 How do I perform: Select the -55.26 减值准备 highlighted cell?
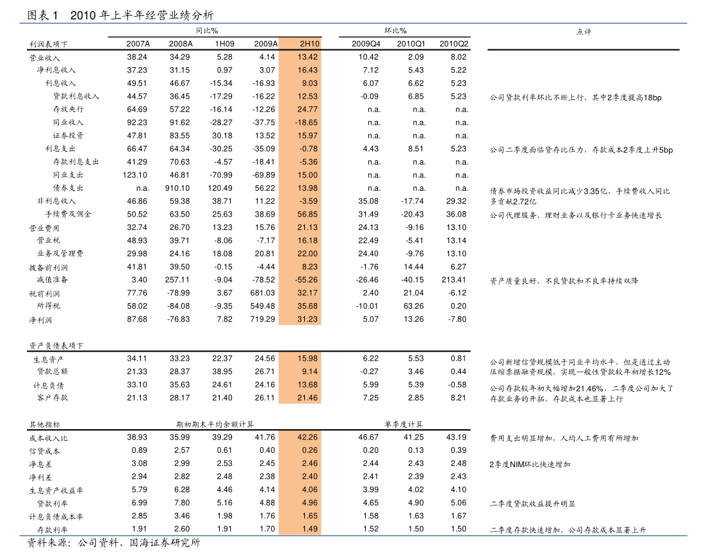(307, 279)
